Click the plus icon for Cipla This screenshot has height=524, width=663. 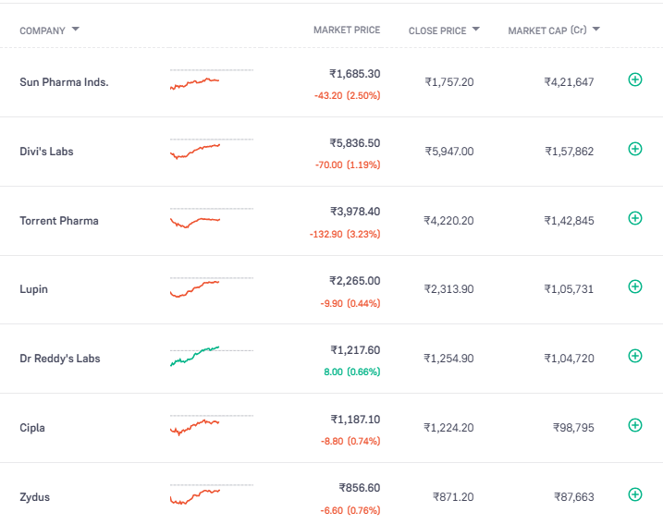click(x=634, y=425)
